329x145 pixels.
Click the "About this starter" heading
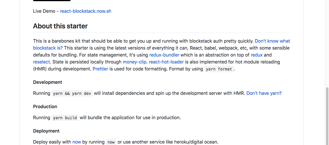(x=60, y=26)
